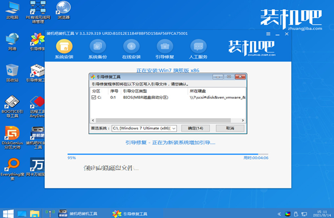The width and height of the screenshot is (334, 218).
Task: Expand the 首选系统 dropdown list
Action: pos(174,128)
